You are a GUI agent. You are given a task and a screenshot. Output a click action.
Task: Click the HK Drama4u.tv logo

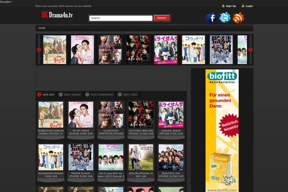point(57,15)
